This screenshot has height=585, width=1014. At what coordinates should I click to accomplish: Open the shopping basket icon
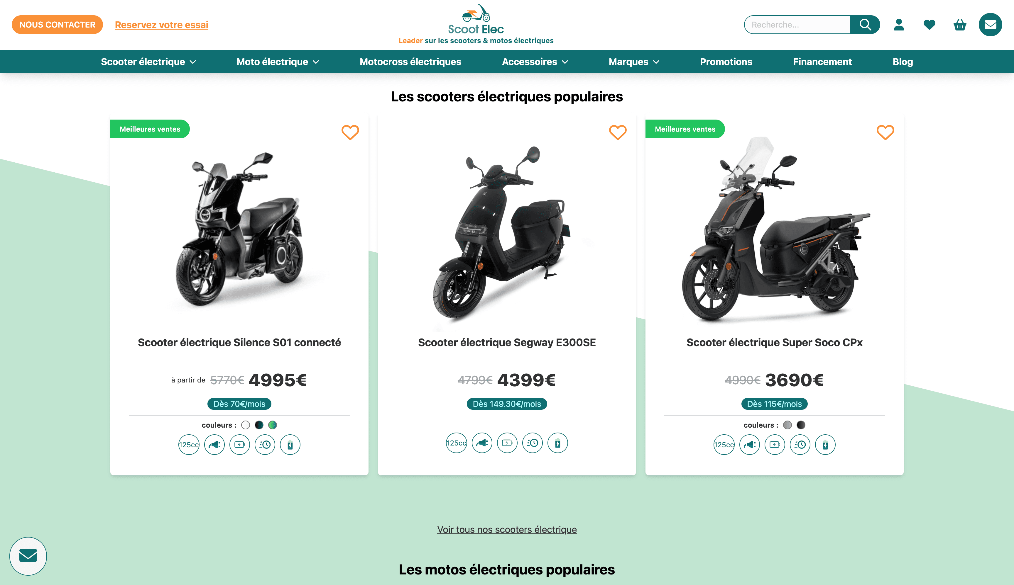pyautogui.click(x=960, y=25)
